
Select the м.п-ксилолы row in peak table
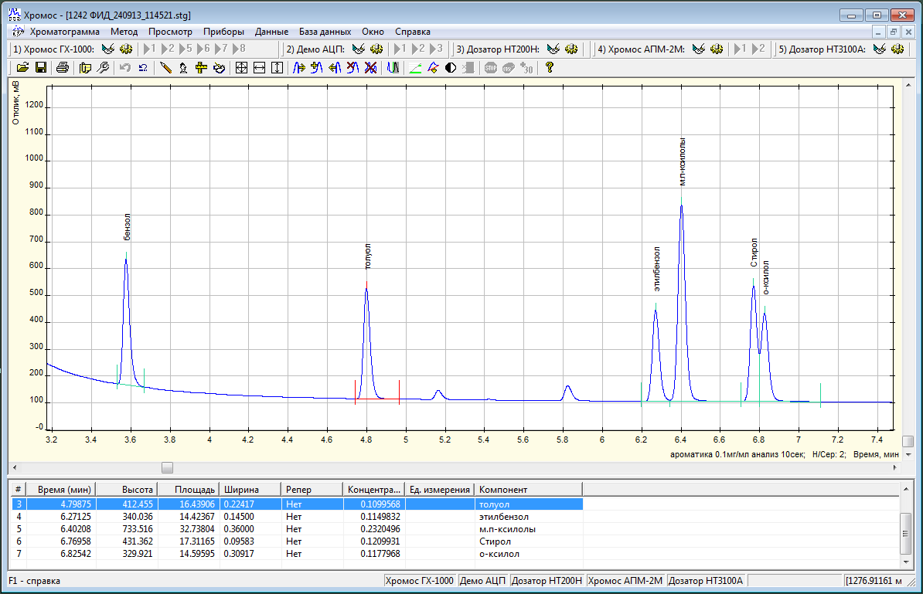[507, 529]
